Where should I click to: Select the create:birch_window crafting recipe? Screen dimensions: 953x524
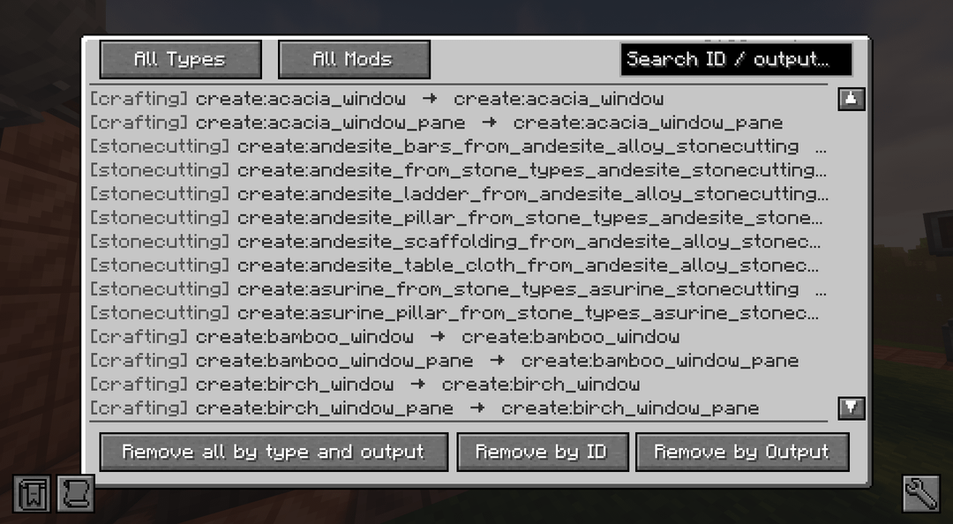459,385
